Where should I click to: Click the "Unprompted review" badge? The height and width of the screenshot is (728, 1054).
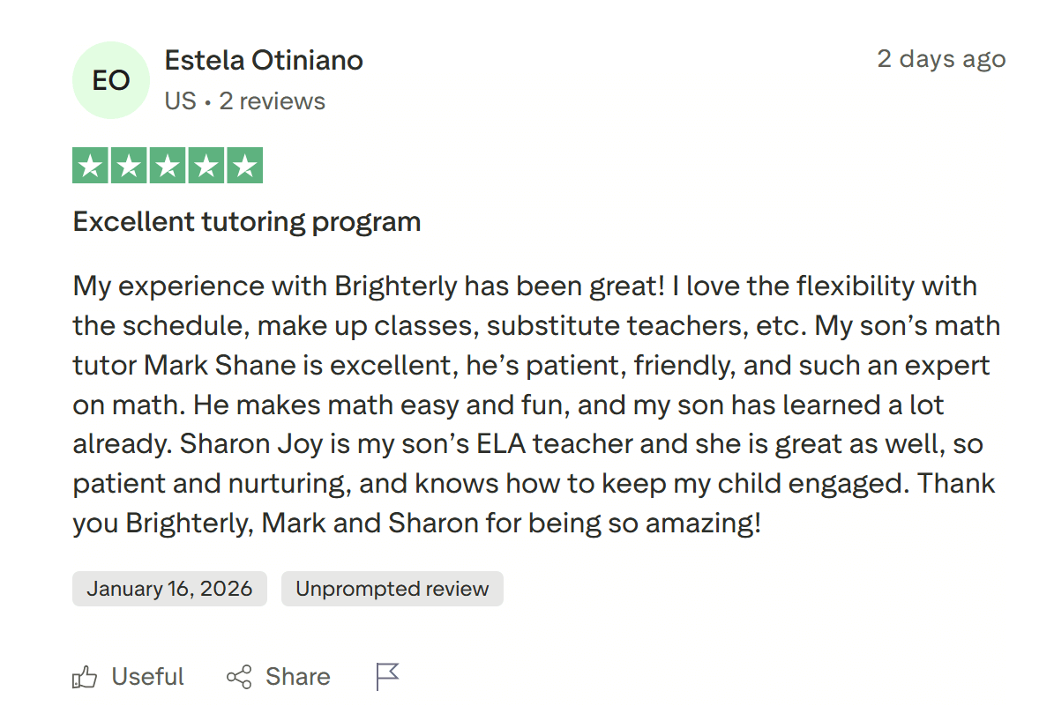point(392,589)
